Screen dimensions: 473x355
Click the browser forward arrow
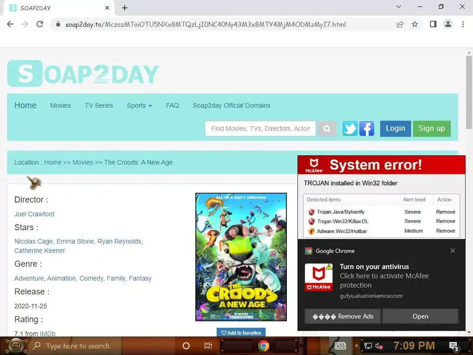click(25, 24)
